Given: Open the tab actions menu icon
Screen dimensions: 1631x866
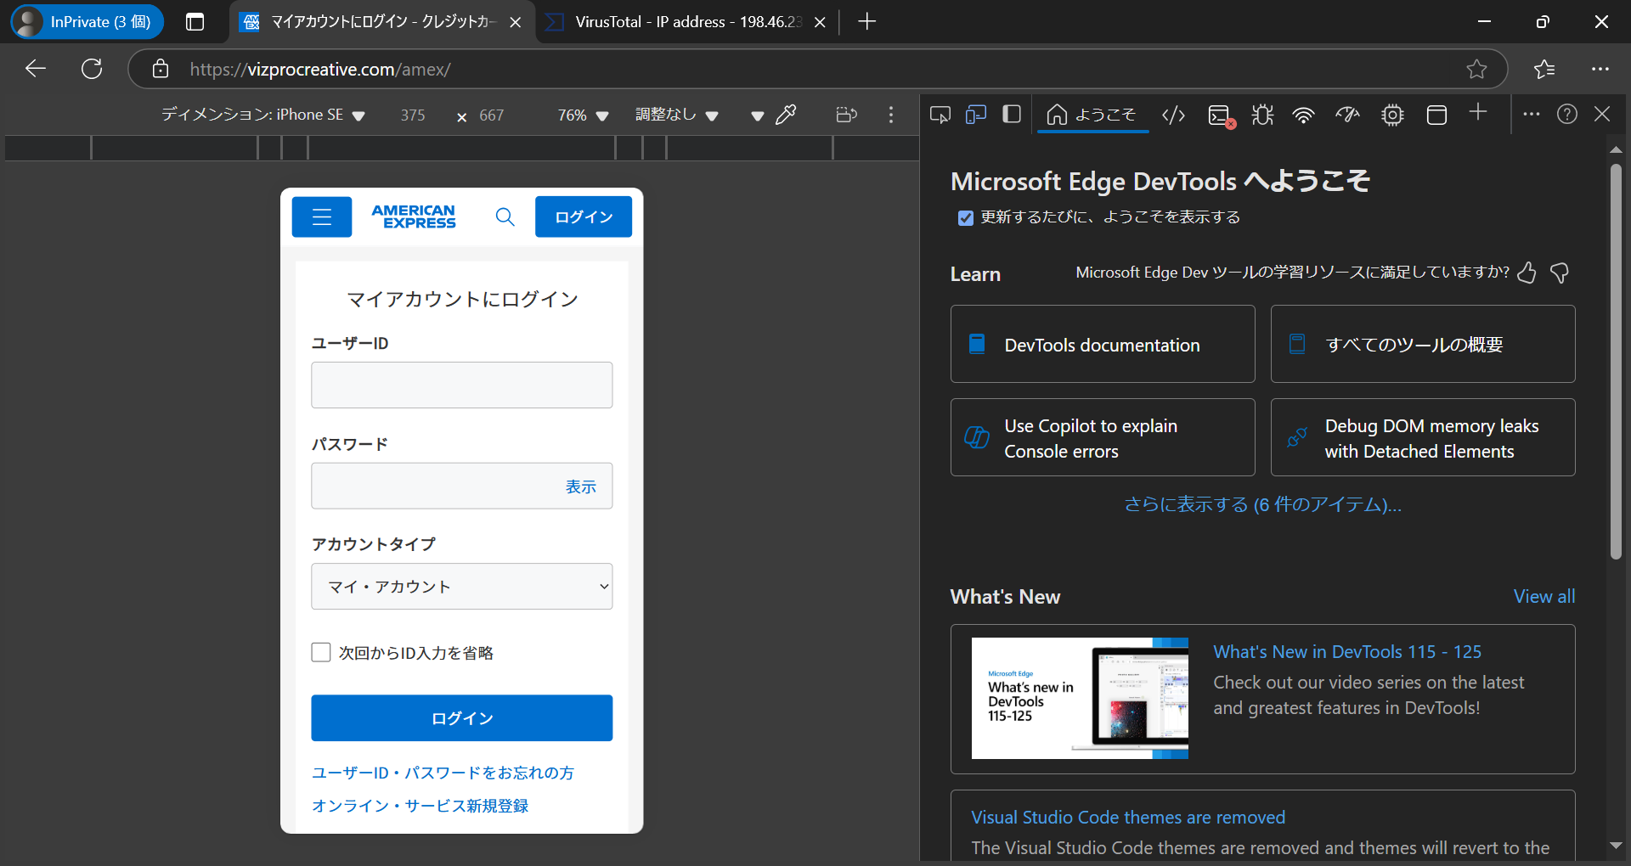Looking at the screenshot, I should (x=195, y=22).
